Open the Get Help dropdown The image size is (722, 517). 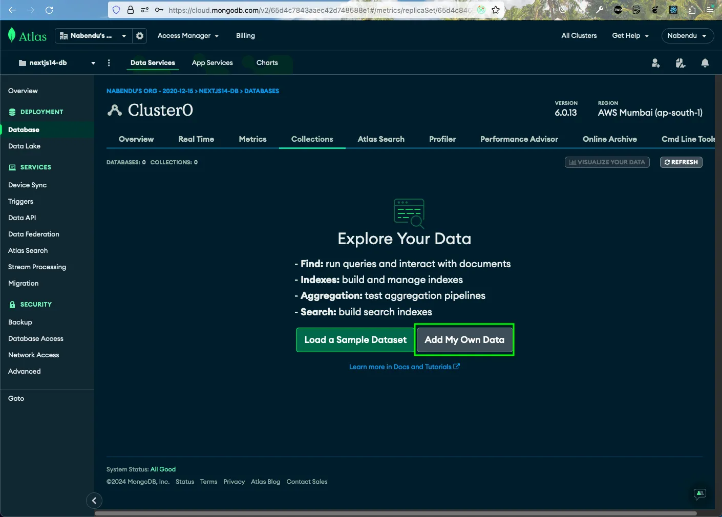point(630,36)
